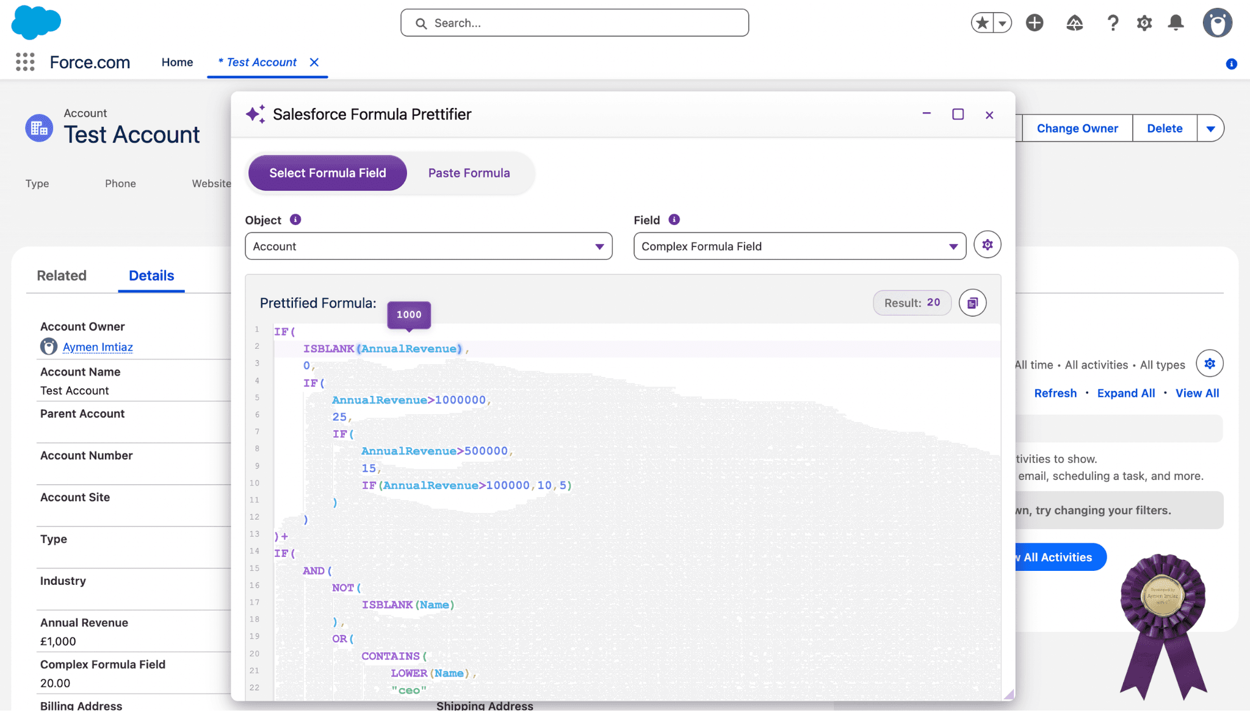Image resolution: width=1250 pixels, height=713 pixels.
Task: Open the Trailhead guidance icon
Action: point(1074,23)
